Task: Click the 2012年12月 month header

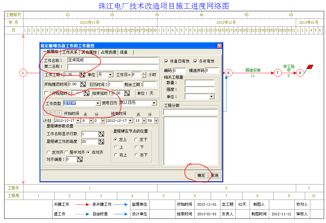Action: pyautogui.click(x=226, y=22)
